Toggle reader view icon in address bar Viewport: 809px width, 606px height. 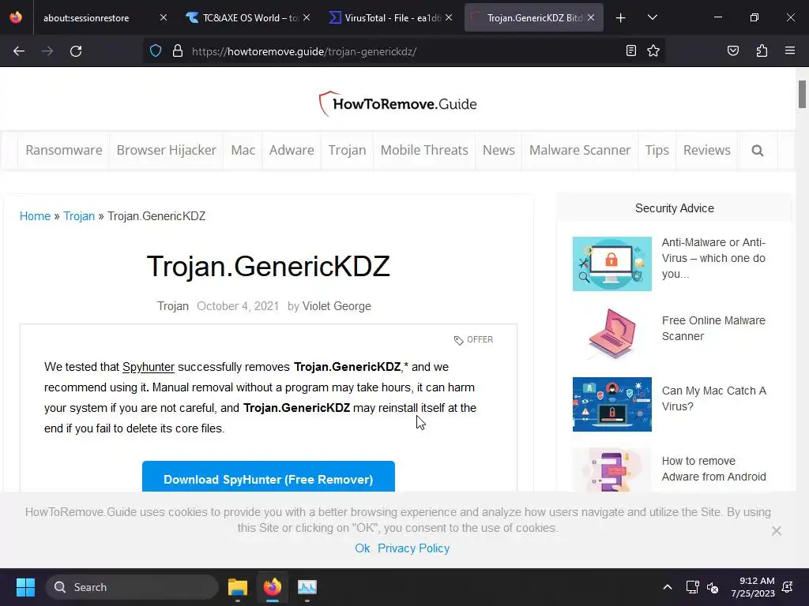tap(630, 50)
